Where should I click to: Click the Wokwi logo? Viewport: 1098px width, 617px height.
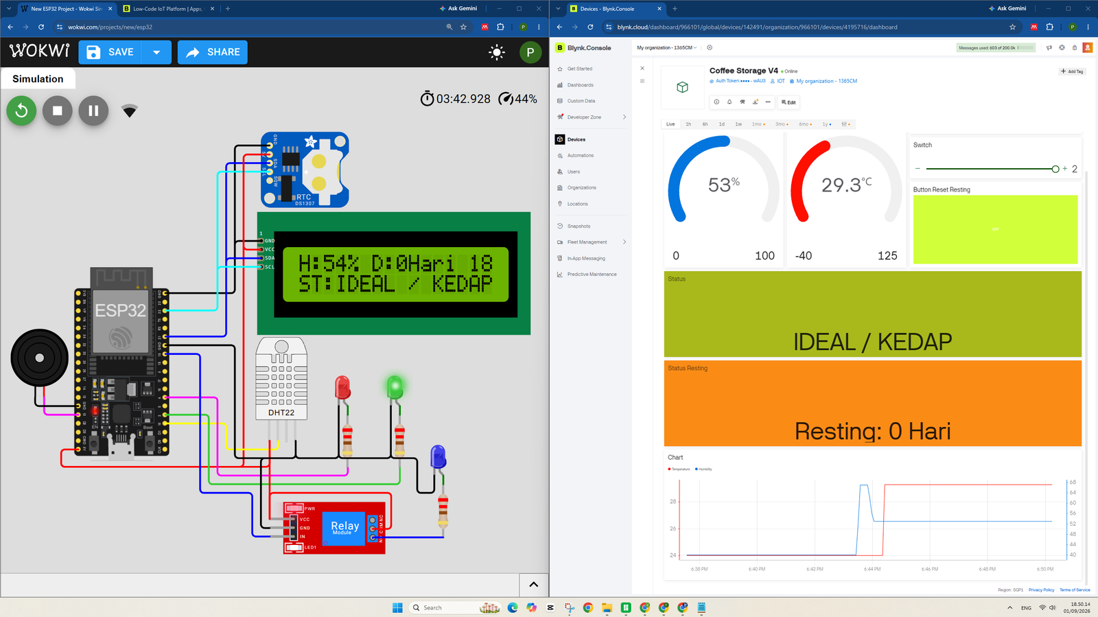pos(40,51)
